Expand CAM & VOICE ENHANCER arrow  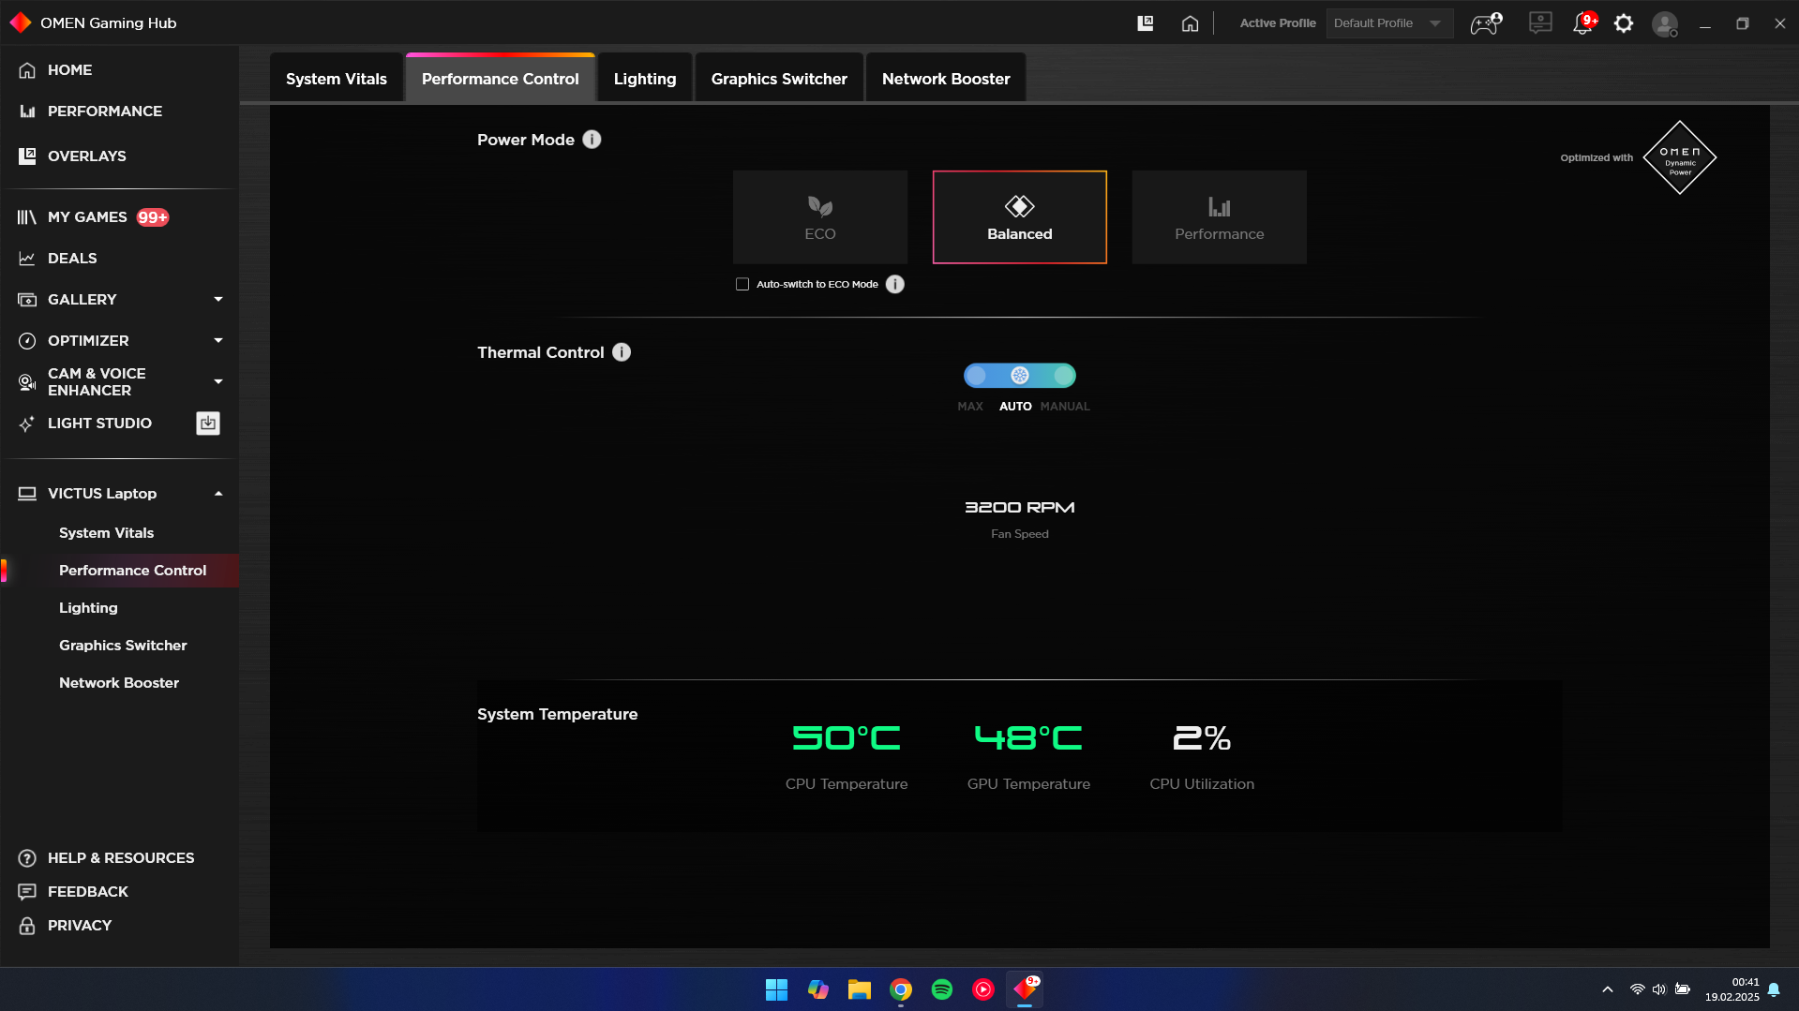[218, 382]
